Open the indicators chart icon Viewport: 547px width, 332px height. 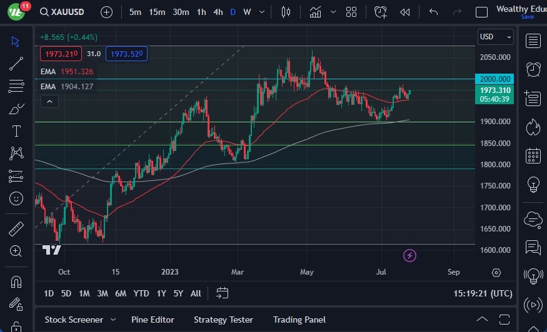[x=316, y=12]
